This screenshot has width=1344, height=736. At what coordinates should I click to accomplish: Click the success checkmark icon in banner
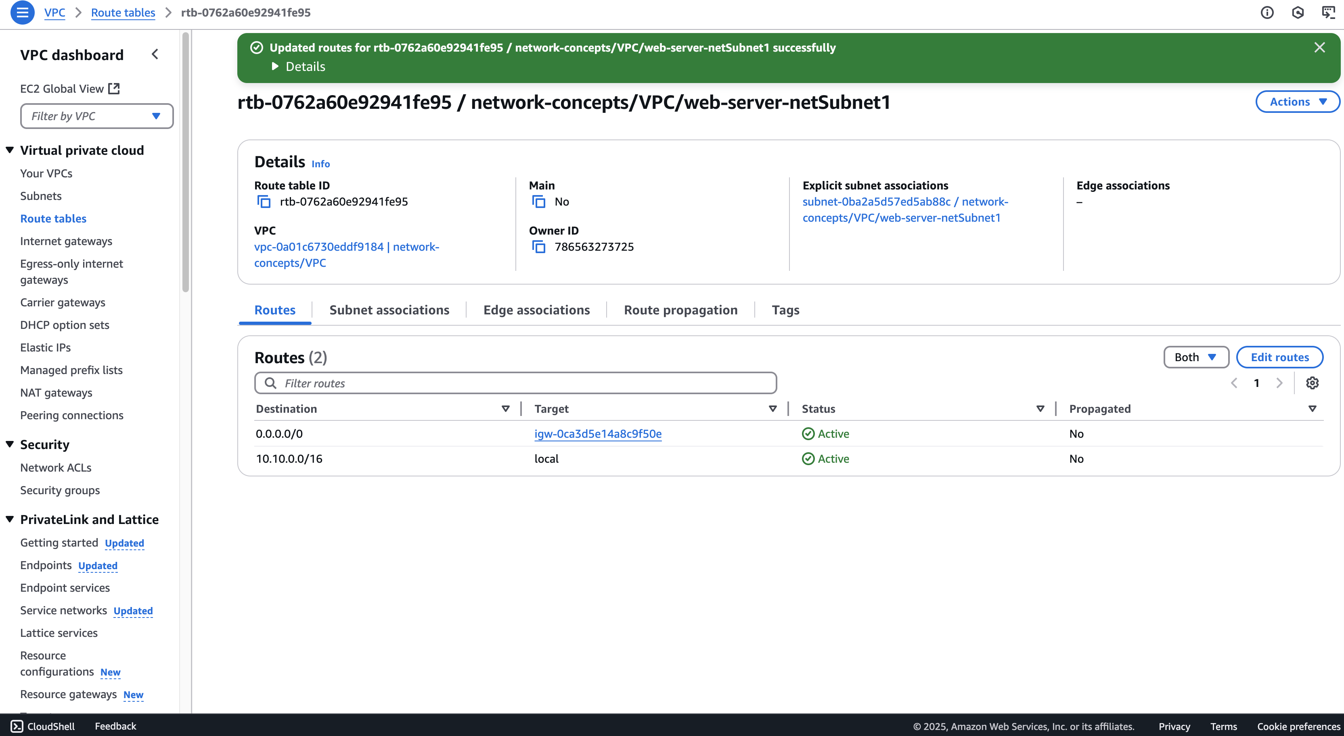tap(256, 48)
